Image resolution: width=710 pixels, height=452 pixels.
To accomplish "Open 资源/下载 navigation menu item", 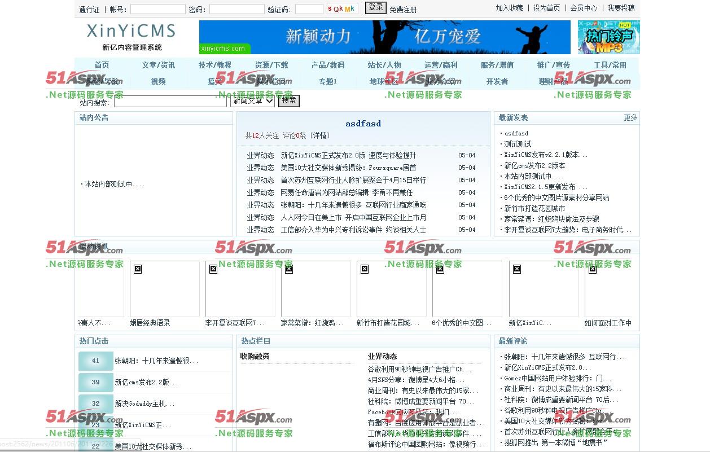I will coord(271,65).
